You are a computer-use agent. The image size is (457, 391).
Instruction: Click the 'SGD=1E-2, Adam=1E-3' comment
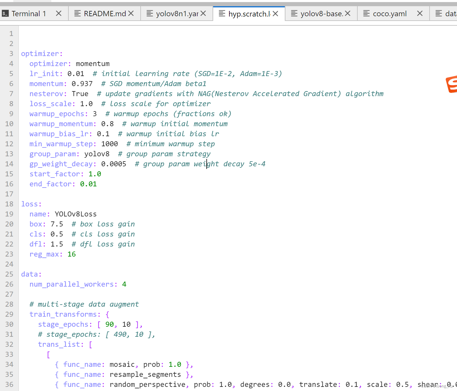238,74
